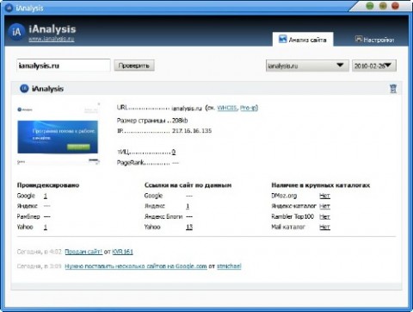Click the Mail каталог Нет link
Viewport: 413px width, 312px height.
(x=324, y=228)
